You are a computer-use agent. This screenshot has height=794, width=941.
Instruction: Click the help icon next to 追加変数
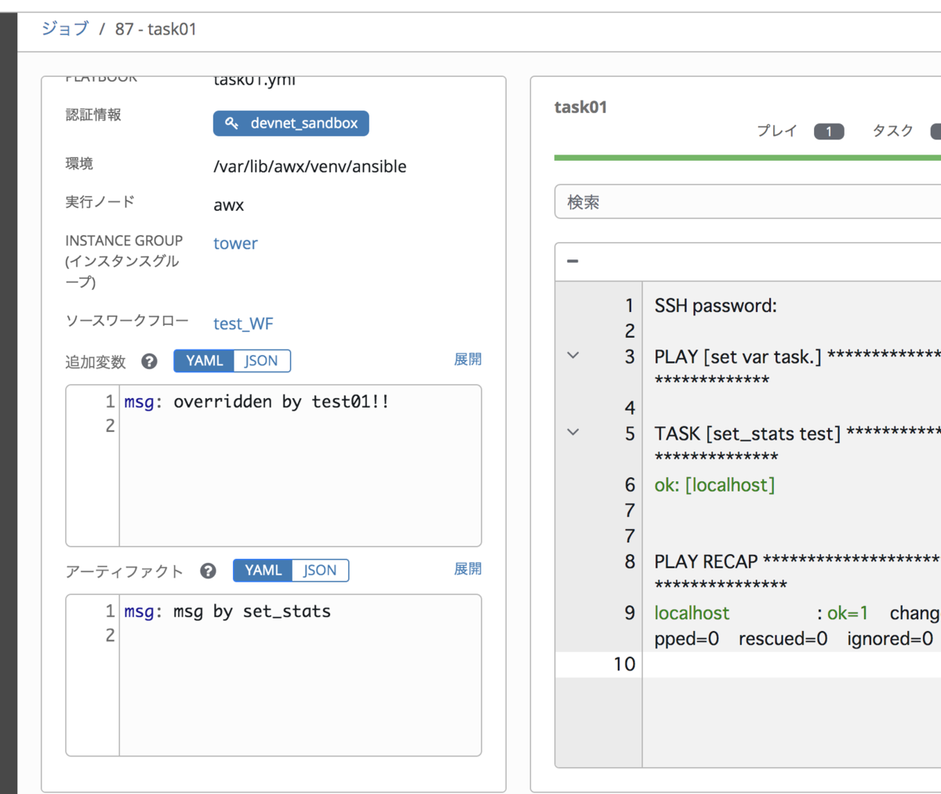pos(149,361)
